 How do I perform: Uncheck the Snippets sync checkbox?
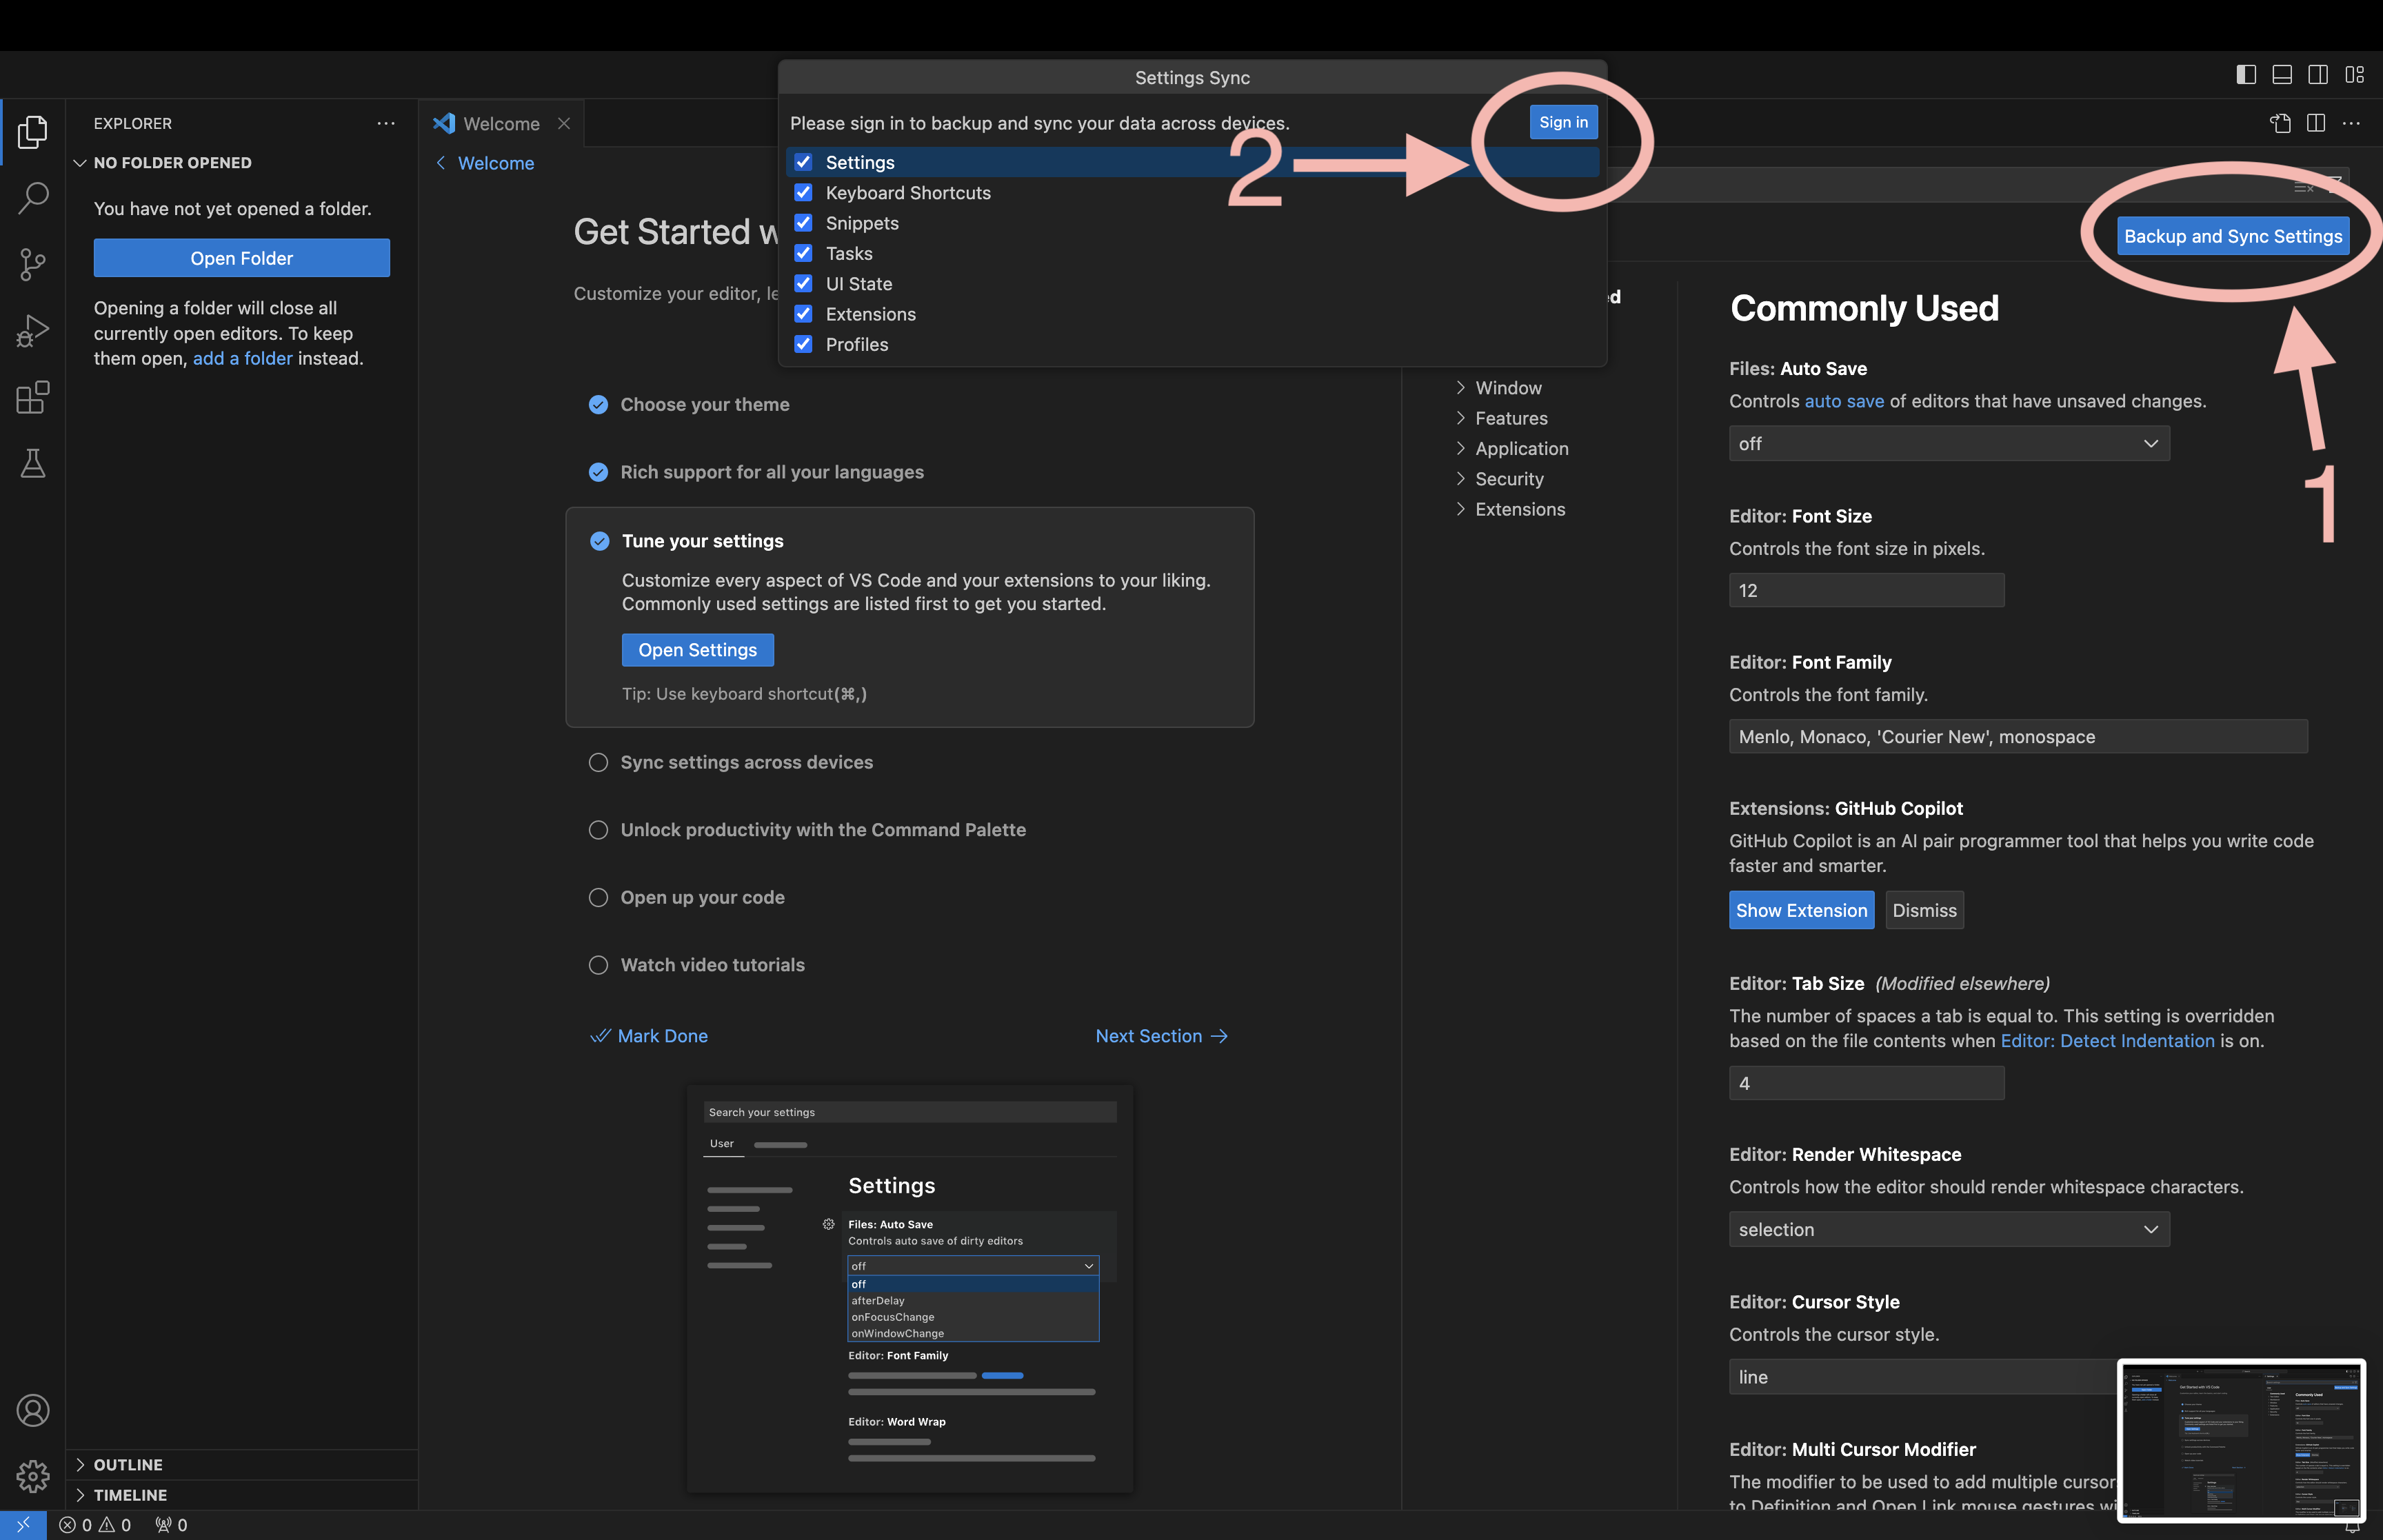803,223
